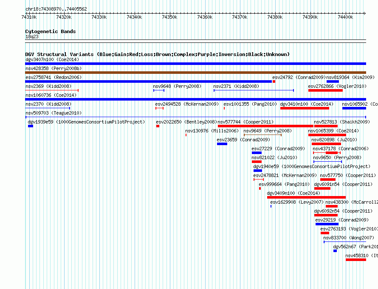Click the nsv577750 (Cooper2011) red bar
The image size is (378, 289).
[328, 180]
